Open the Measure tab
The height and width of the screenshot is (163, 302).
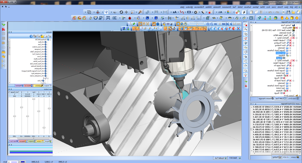click(23, 141)
